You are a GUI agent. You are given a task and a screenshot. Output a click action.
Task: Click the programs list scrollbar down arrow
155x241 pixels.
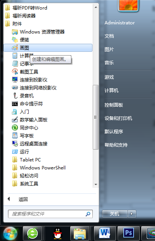click(x=96, y=184)
